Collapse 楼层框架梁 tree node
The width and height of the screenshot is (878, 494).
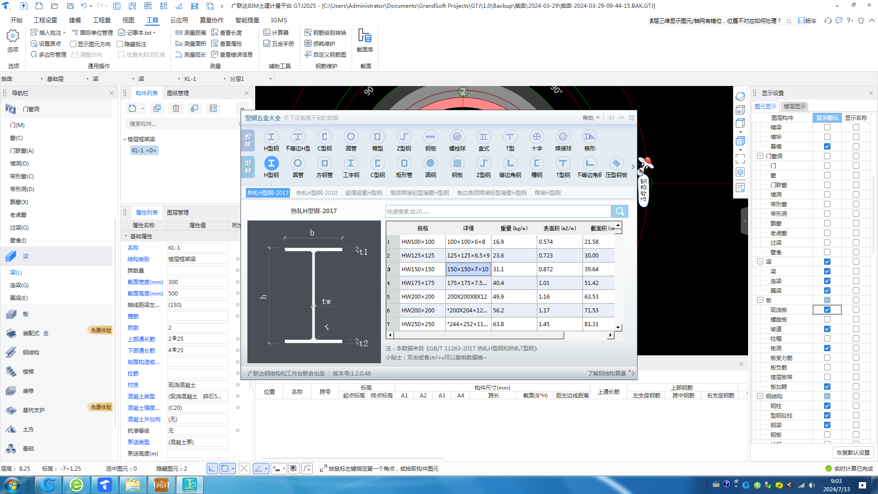tap(124, 140)
